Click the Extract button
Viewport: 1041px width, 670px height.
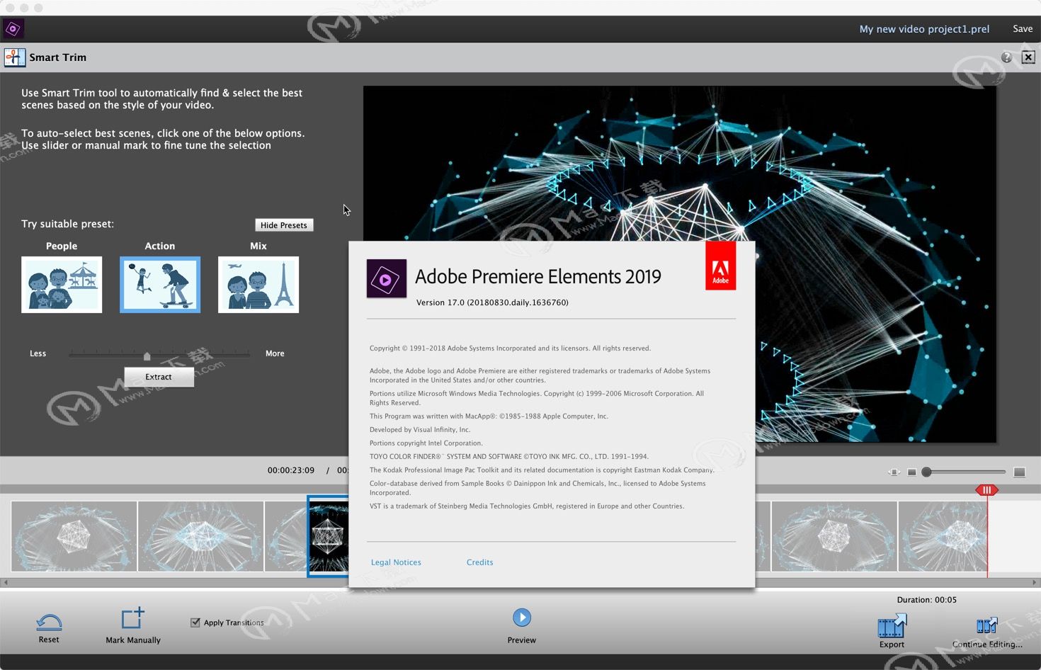click(159, 377)
